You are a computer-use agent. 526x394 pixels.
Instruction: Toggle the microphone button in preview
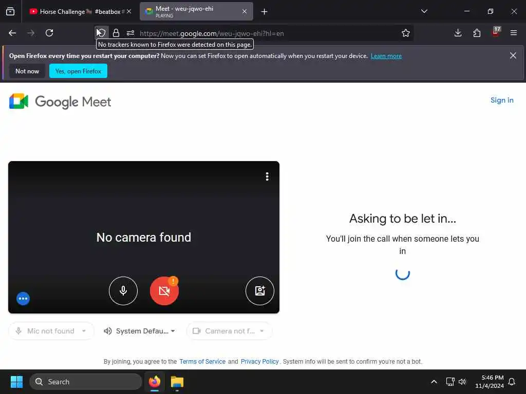pyautogui.click(x=123, y=290)
